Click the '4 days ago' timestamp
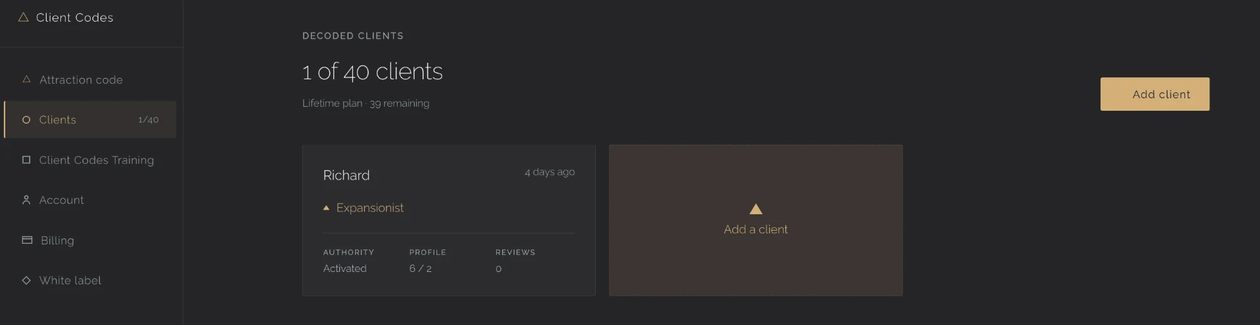The image size is (1260, 325). coord(550,172)
